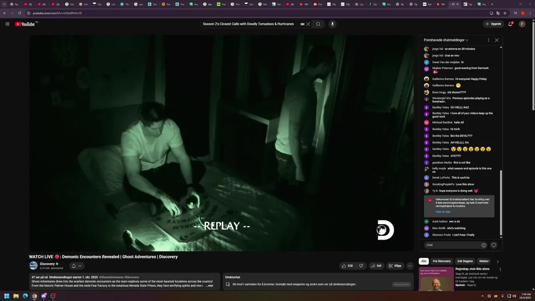Screen dimensions: 535x301
Task: Open the #GhostAdventures hashtag
Action: point(111,277)
